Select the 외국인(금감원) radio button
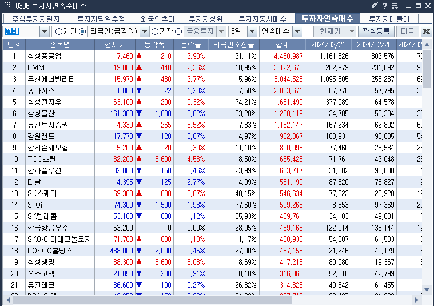This screenshot has height=306, width=434. coord(82,31)
